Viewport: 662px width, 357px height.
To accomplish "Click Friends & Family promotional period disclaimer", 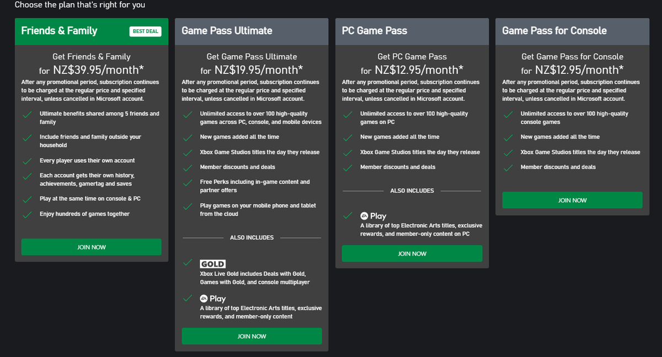I will [90, 90].
